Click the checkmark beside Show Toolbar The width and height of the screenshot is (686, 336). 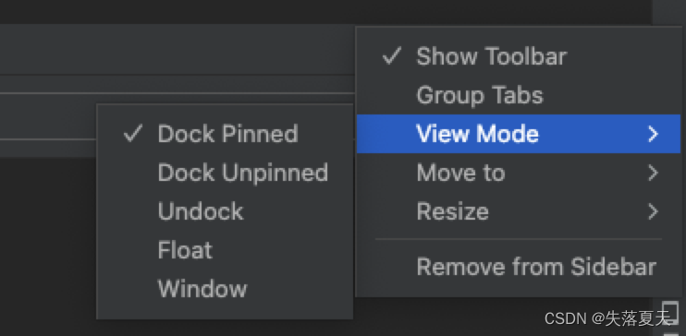tap(391, 56)
